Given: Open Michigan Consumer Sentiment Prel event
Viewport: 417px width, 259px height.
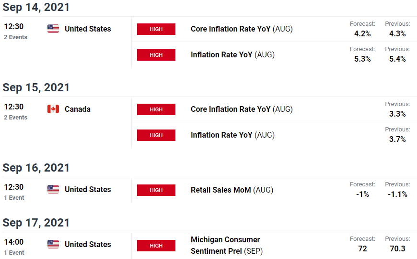Looking at the screenshot, I should click(227, 245).
